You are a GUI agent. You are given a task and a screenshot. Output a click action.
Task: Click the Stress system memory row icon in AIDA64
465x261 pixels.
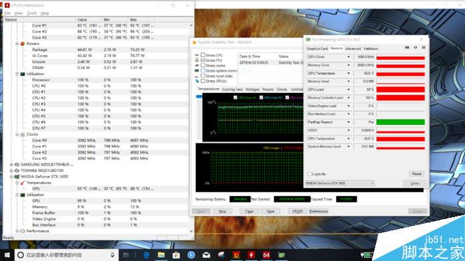click(x=197, y=70)
